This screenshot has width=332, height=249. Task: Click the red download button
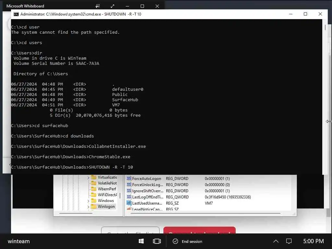(x=199, y=230)
